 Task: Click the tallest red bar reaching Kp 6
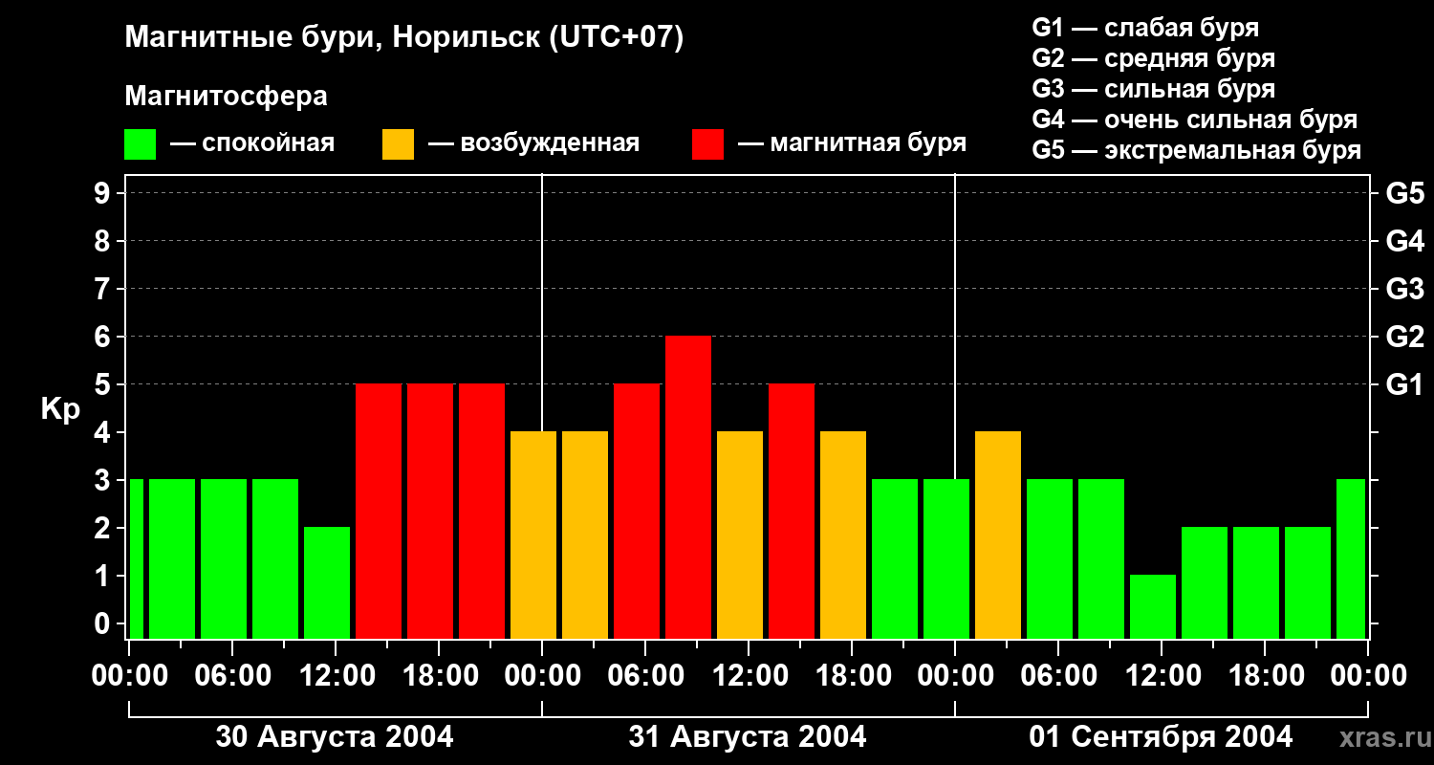688,488
